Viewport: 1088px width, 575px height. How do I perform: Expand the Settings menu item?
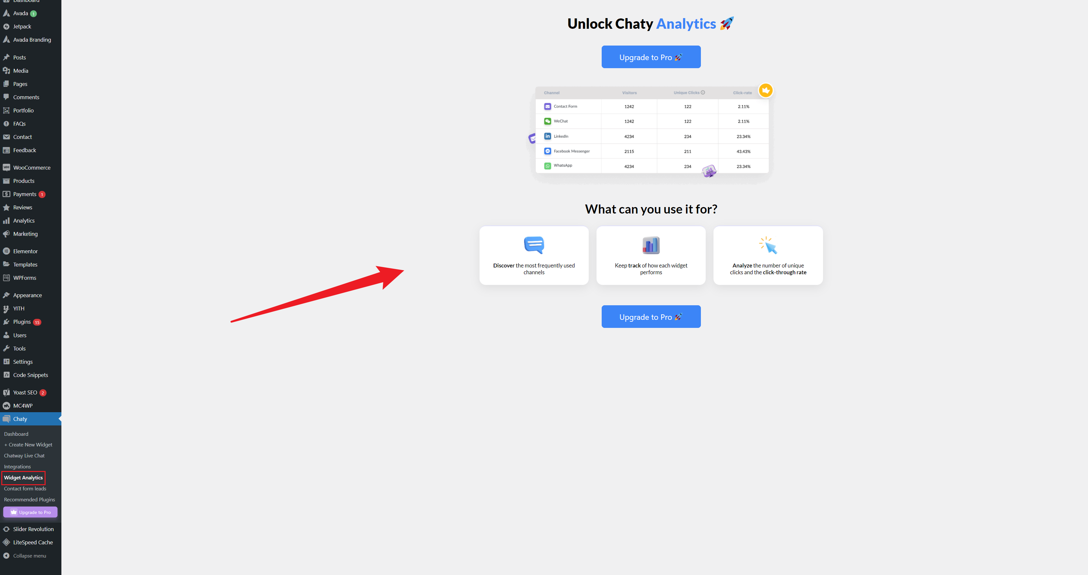point(22,361)
